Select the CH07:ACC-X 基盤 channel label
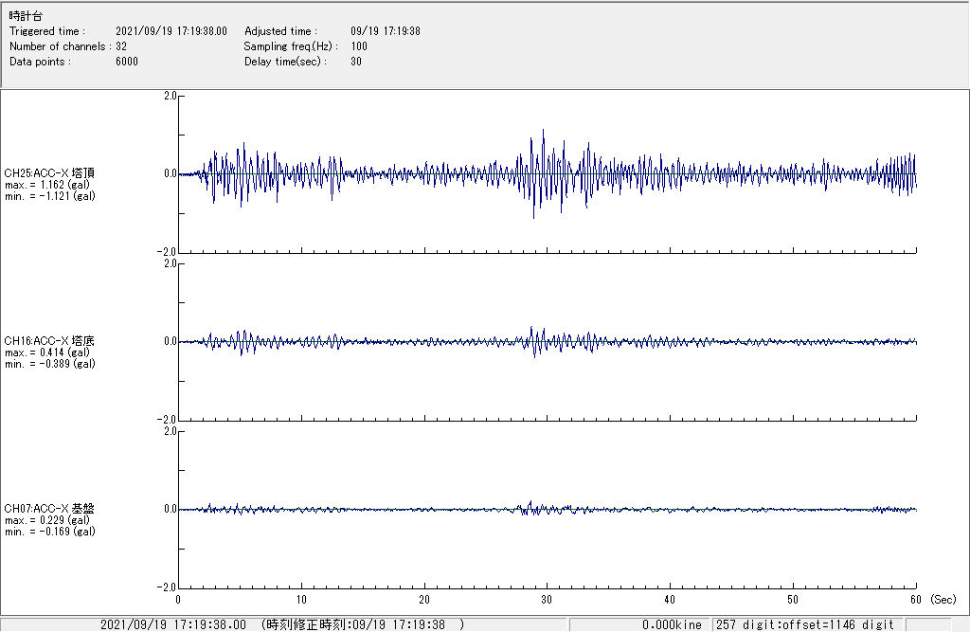The image size is (970, 632). coord(49,509)
